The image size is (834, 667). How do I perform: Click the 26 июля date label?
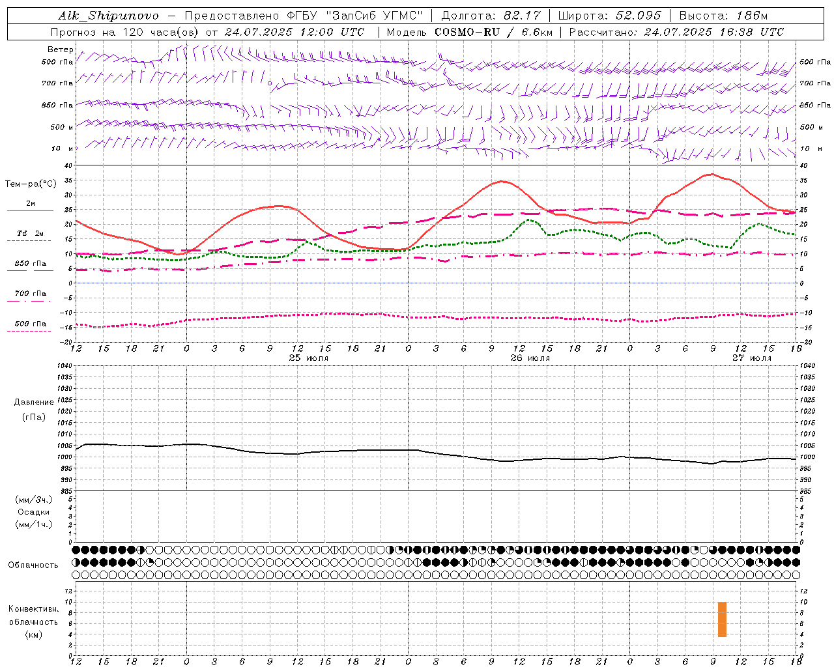530,358
